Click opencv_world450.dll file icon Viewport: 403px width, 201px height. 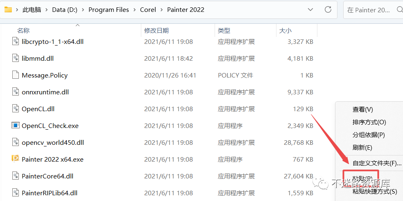tap(16, 142)
